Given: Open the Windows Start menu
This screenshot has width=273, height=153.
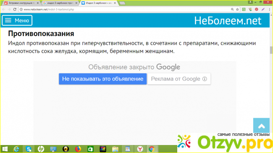Looking at the screenshot, I should pos(5,149).
